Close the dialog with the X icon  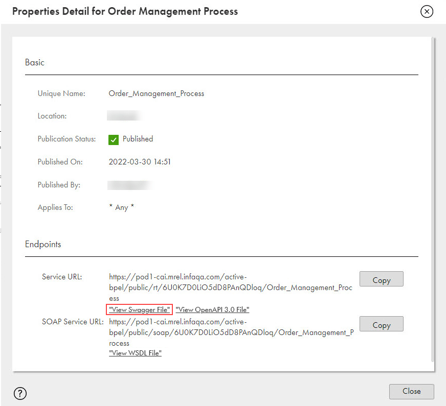click(x=427, y=12)
